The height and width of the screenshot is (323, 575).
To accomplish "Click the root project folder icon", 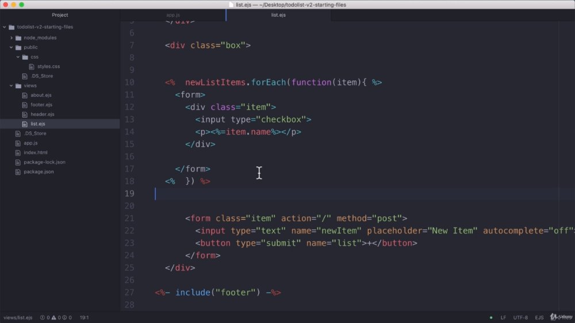I will [x=11, y=27].
